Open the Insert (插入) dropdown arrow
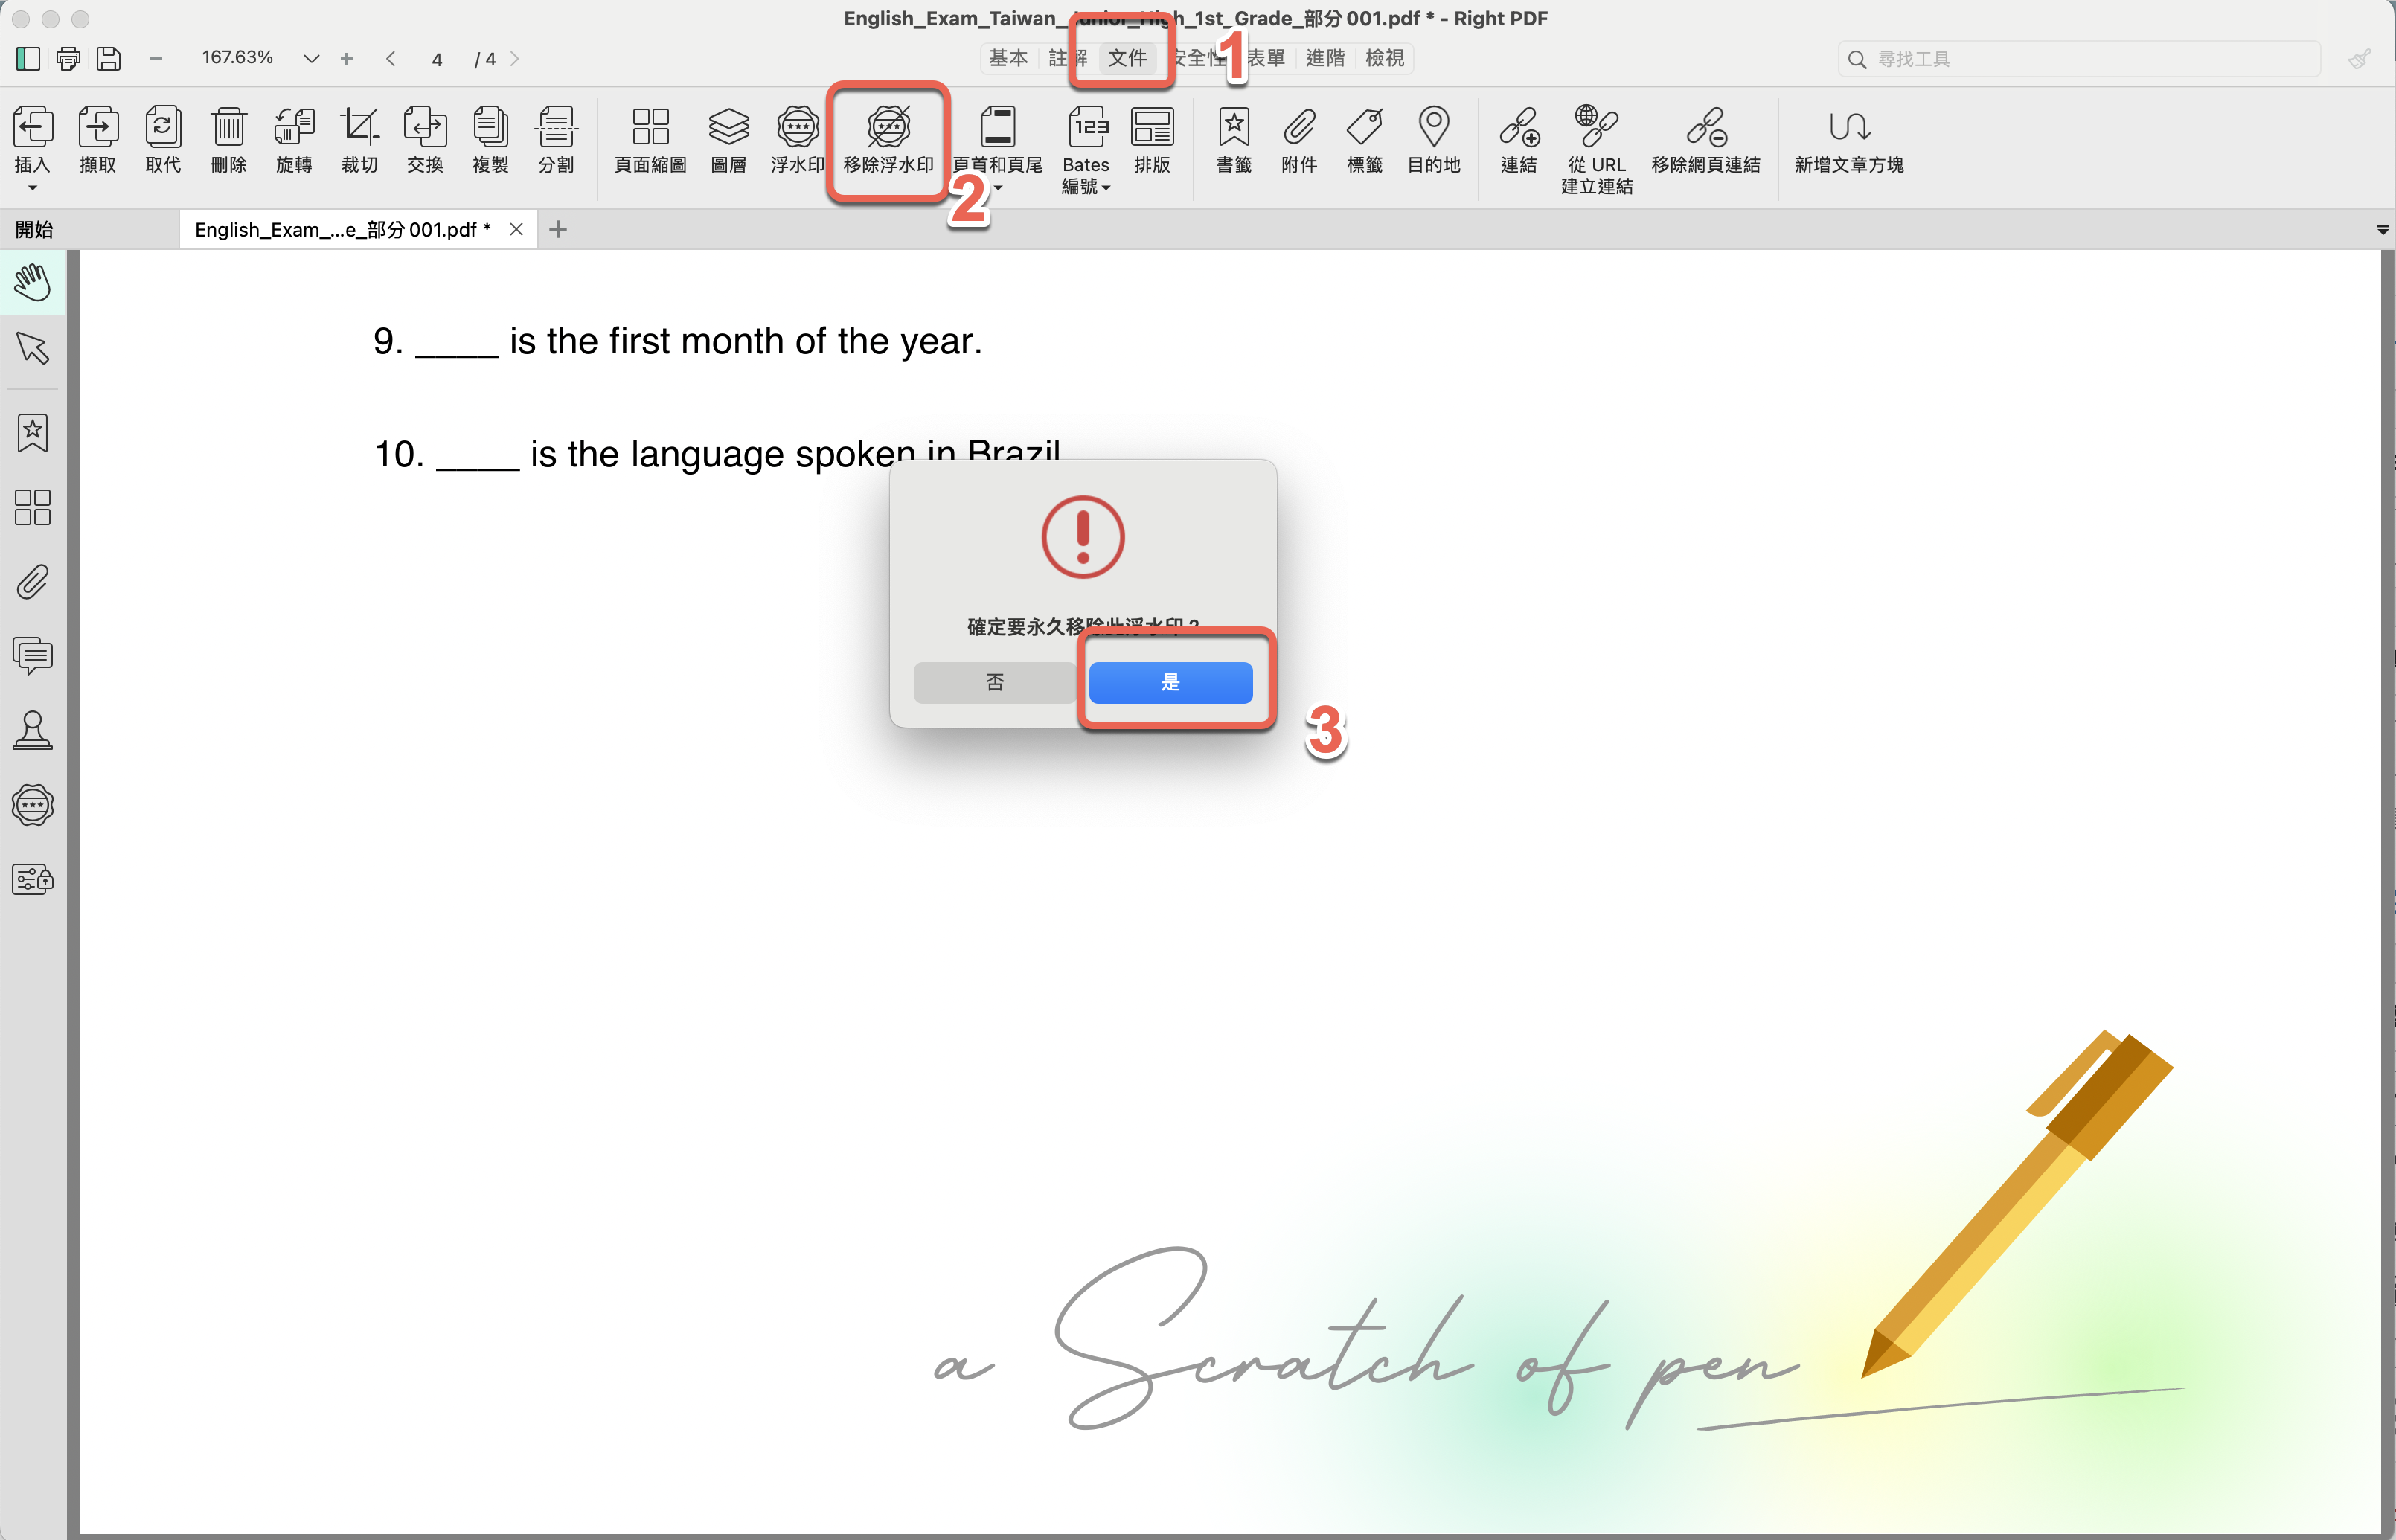The image size is (2396, 1540). [x=32, y=188]
